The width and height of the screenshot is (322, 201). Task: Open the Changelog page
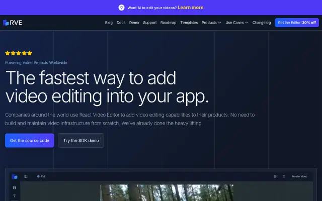pyautogui.click(x=262, y=23)
